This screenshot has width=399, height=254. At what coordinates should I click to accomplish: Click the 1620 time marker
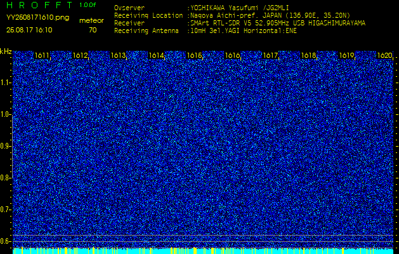[384, 55]
